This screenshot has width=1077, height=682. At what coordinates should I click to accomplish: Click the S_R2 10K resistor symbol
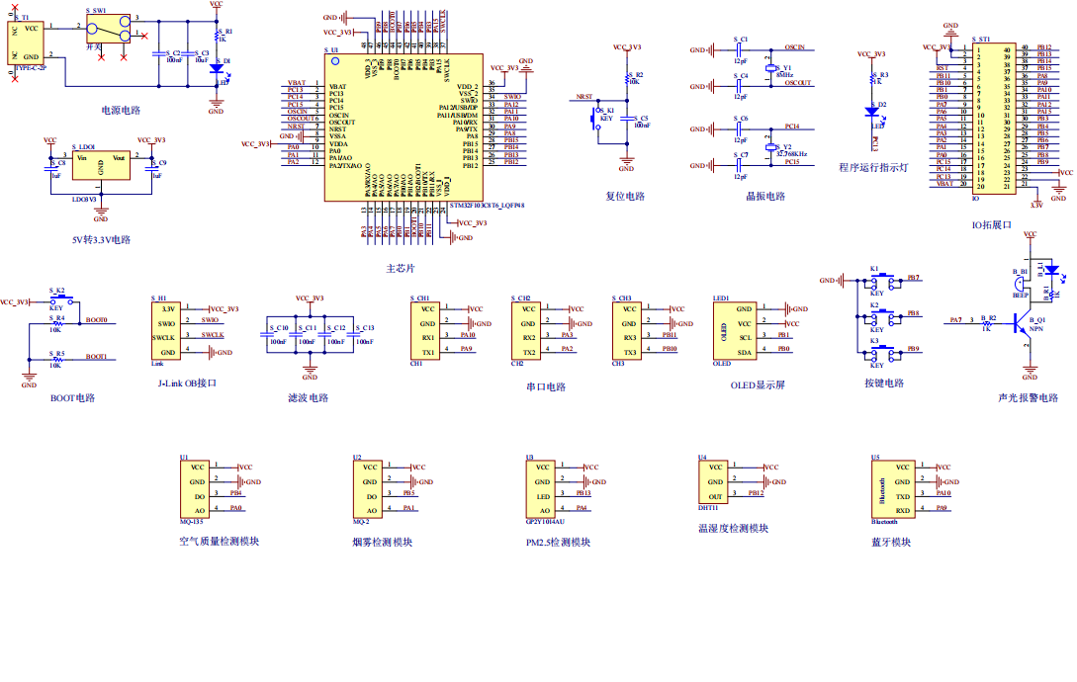[627, 80]
